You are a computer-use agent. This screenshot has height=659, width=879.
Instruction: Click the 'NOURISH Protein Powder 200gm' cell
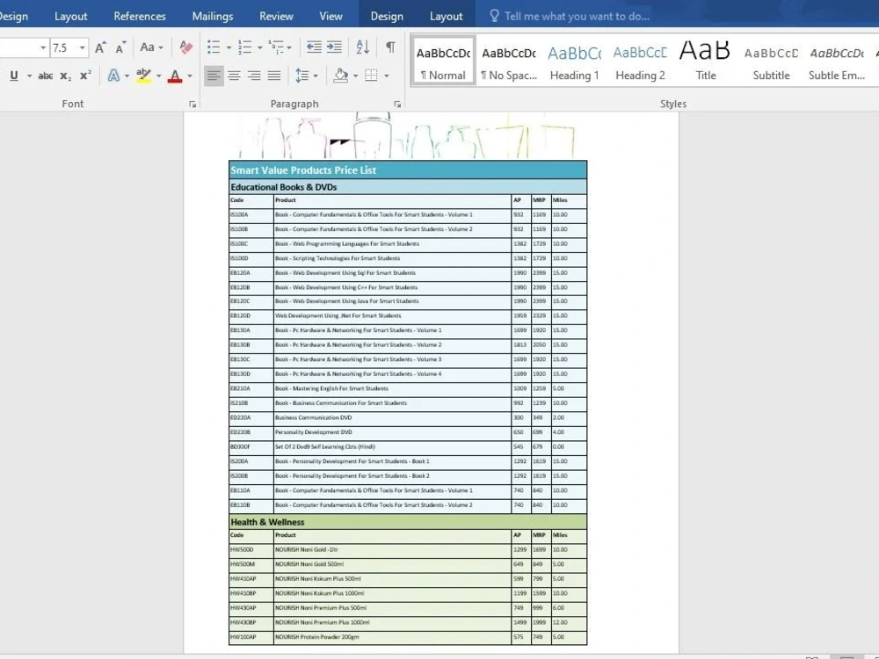pos(392,636)
